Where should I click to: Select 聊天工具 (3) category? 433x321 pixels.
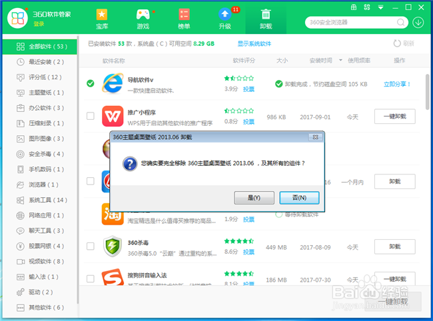(x=40, y=230)
